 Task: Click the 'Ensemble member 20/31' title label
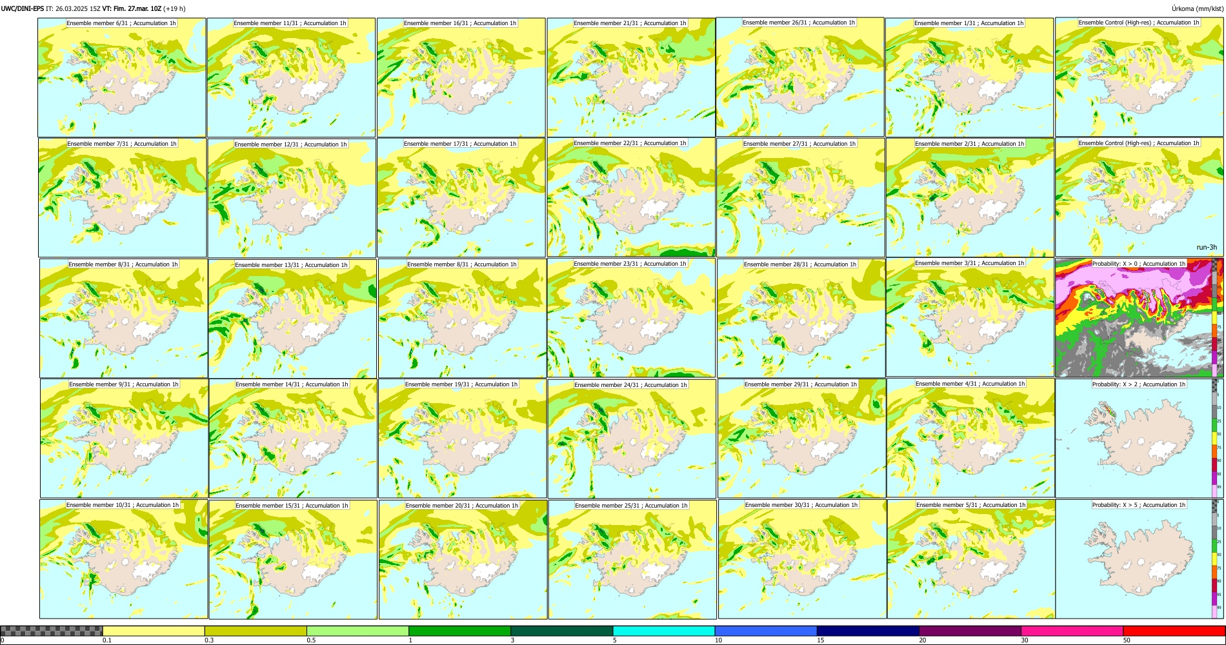(x=462, y=506)
